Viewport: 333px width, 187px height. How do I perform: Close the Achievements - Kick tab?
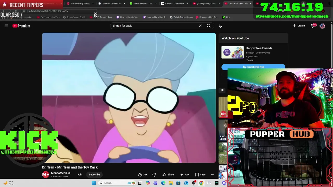coord(156,4)
